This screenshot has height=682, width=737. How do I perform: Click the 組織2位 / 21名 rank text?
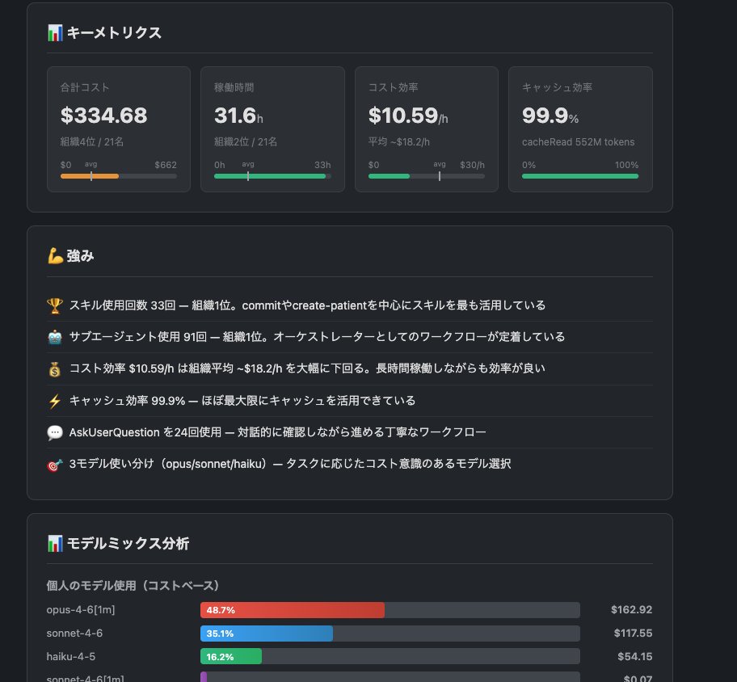coord(246,142)
